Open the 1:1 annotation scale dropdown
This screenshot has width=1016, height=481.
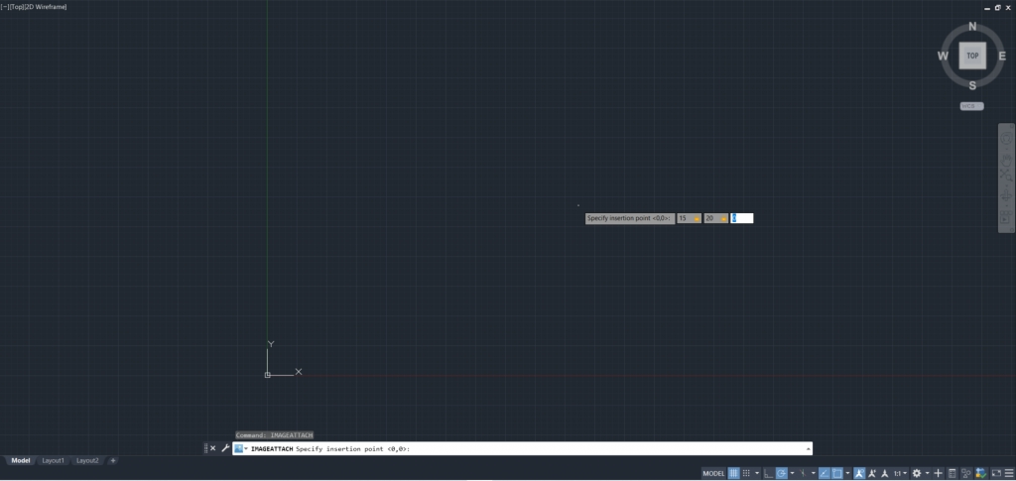[900, 473]
